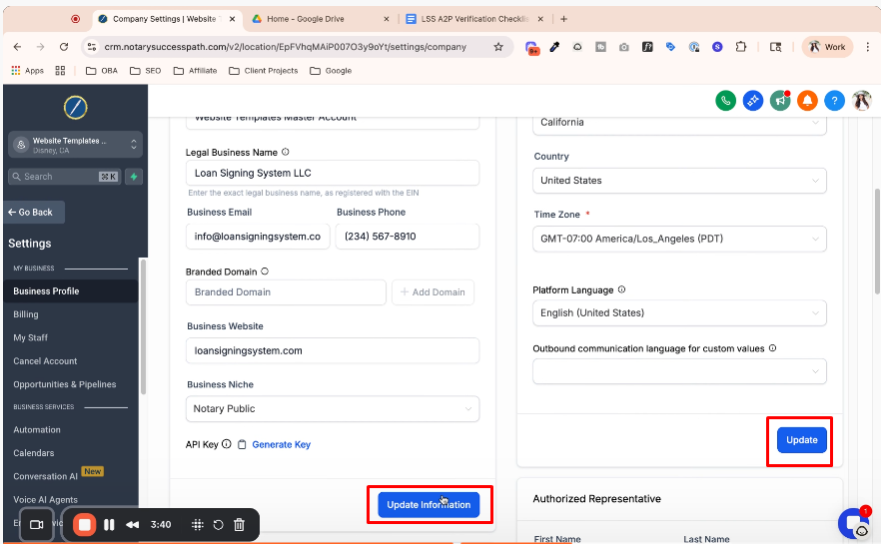Click the Business Email input field
Screen dimensions: 881x544
(258, 237)
